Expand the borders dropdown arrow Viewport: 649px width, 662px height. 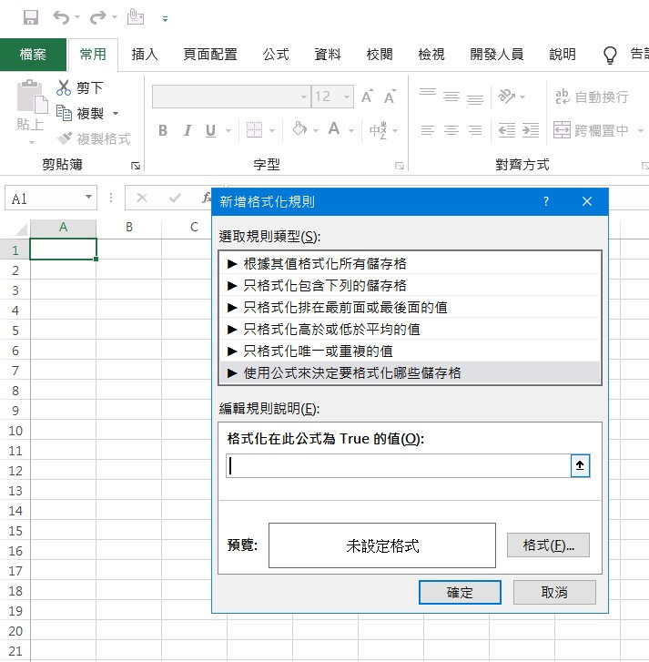tap(272, 130)
